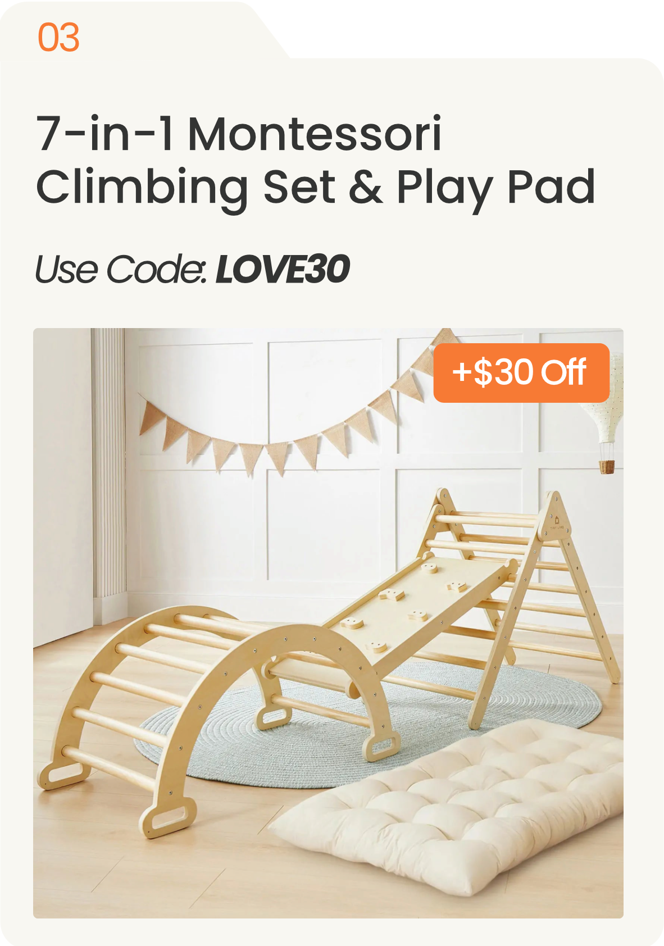Click the word Montessori in the heading

[x=315, y=134]
